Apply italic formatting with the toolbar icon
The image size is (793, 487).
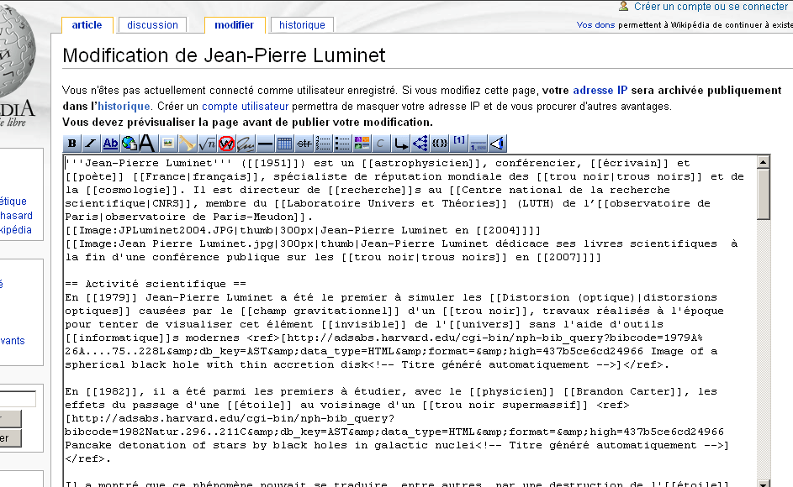tap(90, 143)
